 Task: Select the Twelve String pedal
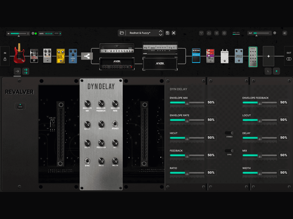[239, 56]
